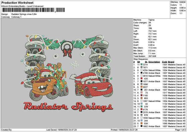This screenshot has height=132, width=187.
Task: Select the Total Bobbin value 267.93ft
Action: click(x=152, y=56)
